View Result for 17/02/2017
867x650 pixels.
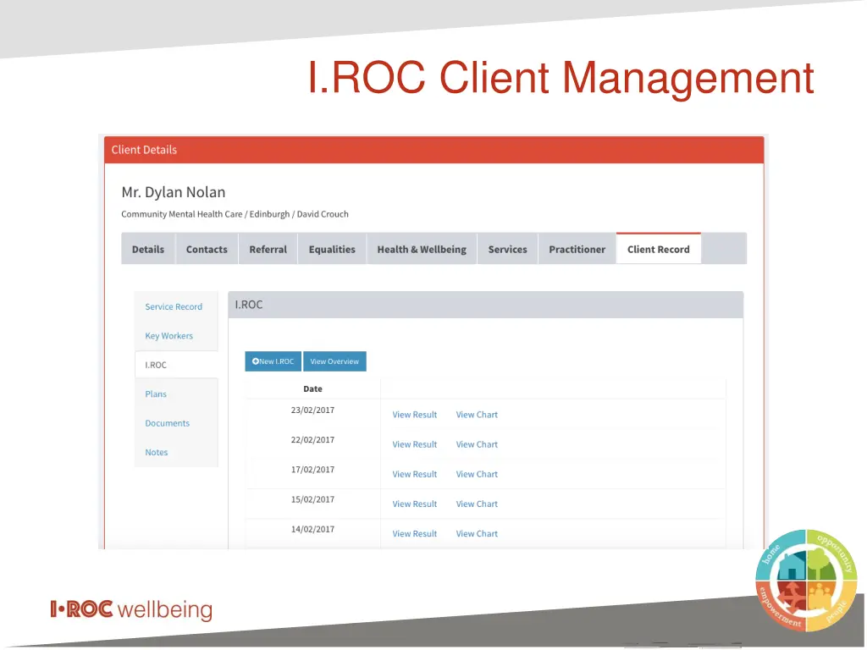415,474
